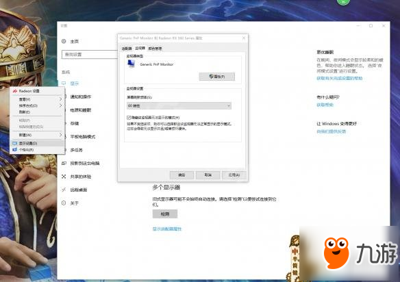This screenshot has height=282, width=400.
Task: Select the 显示 monitor icon in sidebar
Action: [x=64, y=83]
